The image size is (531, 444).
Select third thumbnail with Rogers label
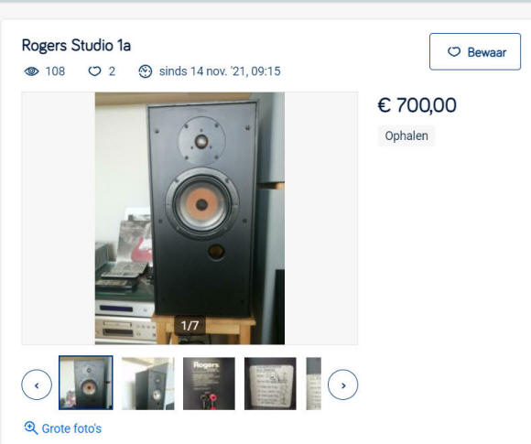tap(209, 384)
